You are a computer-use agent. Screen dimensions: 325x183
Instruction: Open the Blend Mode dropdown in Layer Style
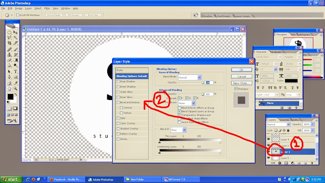click(x=199, y=77)
